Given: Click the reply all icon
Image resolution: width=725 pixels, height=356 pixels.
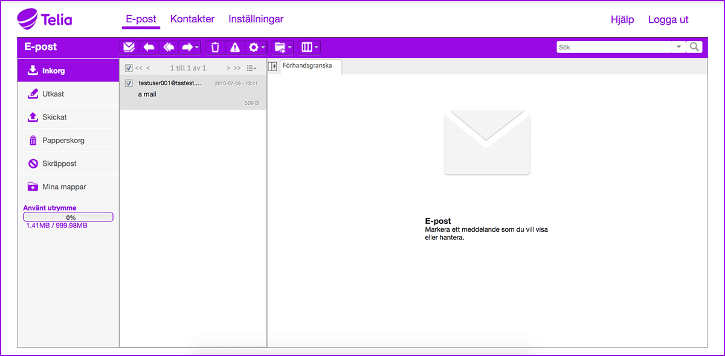Looking at the screenshot, I should tap(169, 47).
